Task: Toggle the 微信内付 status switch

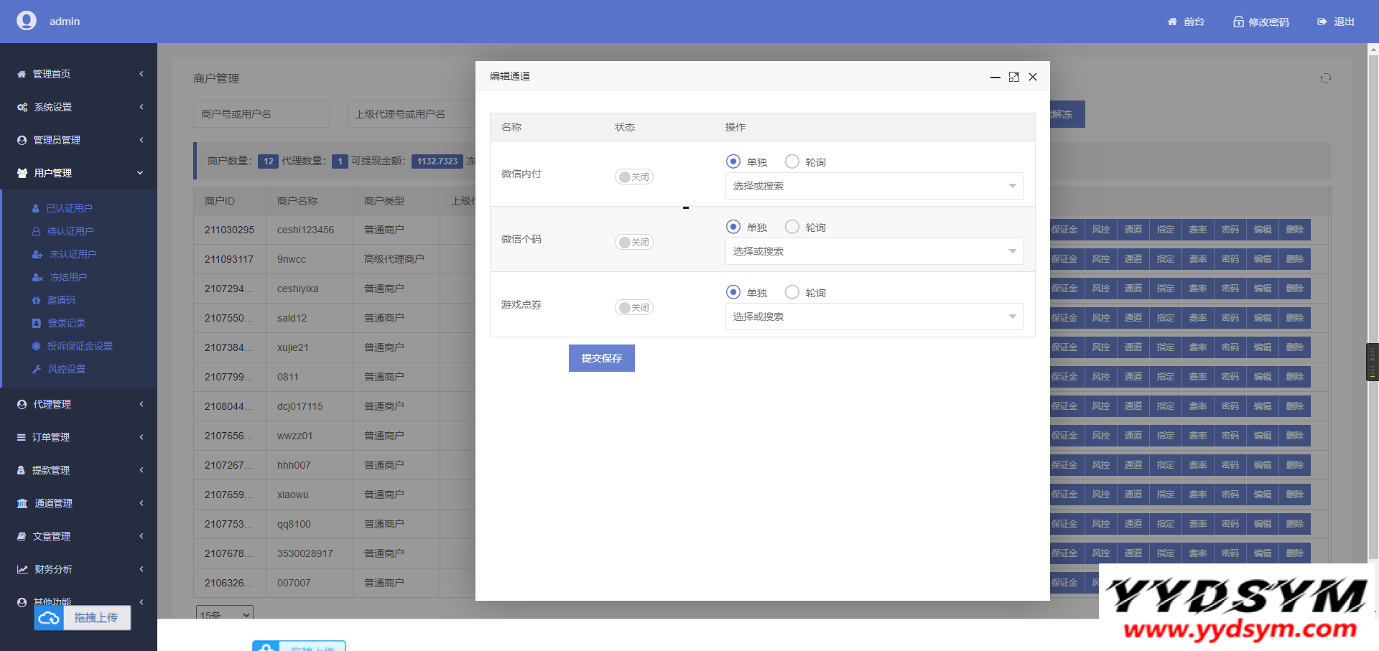Action: [633, 177]
